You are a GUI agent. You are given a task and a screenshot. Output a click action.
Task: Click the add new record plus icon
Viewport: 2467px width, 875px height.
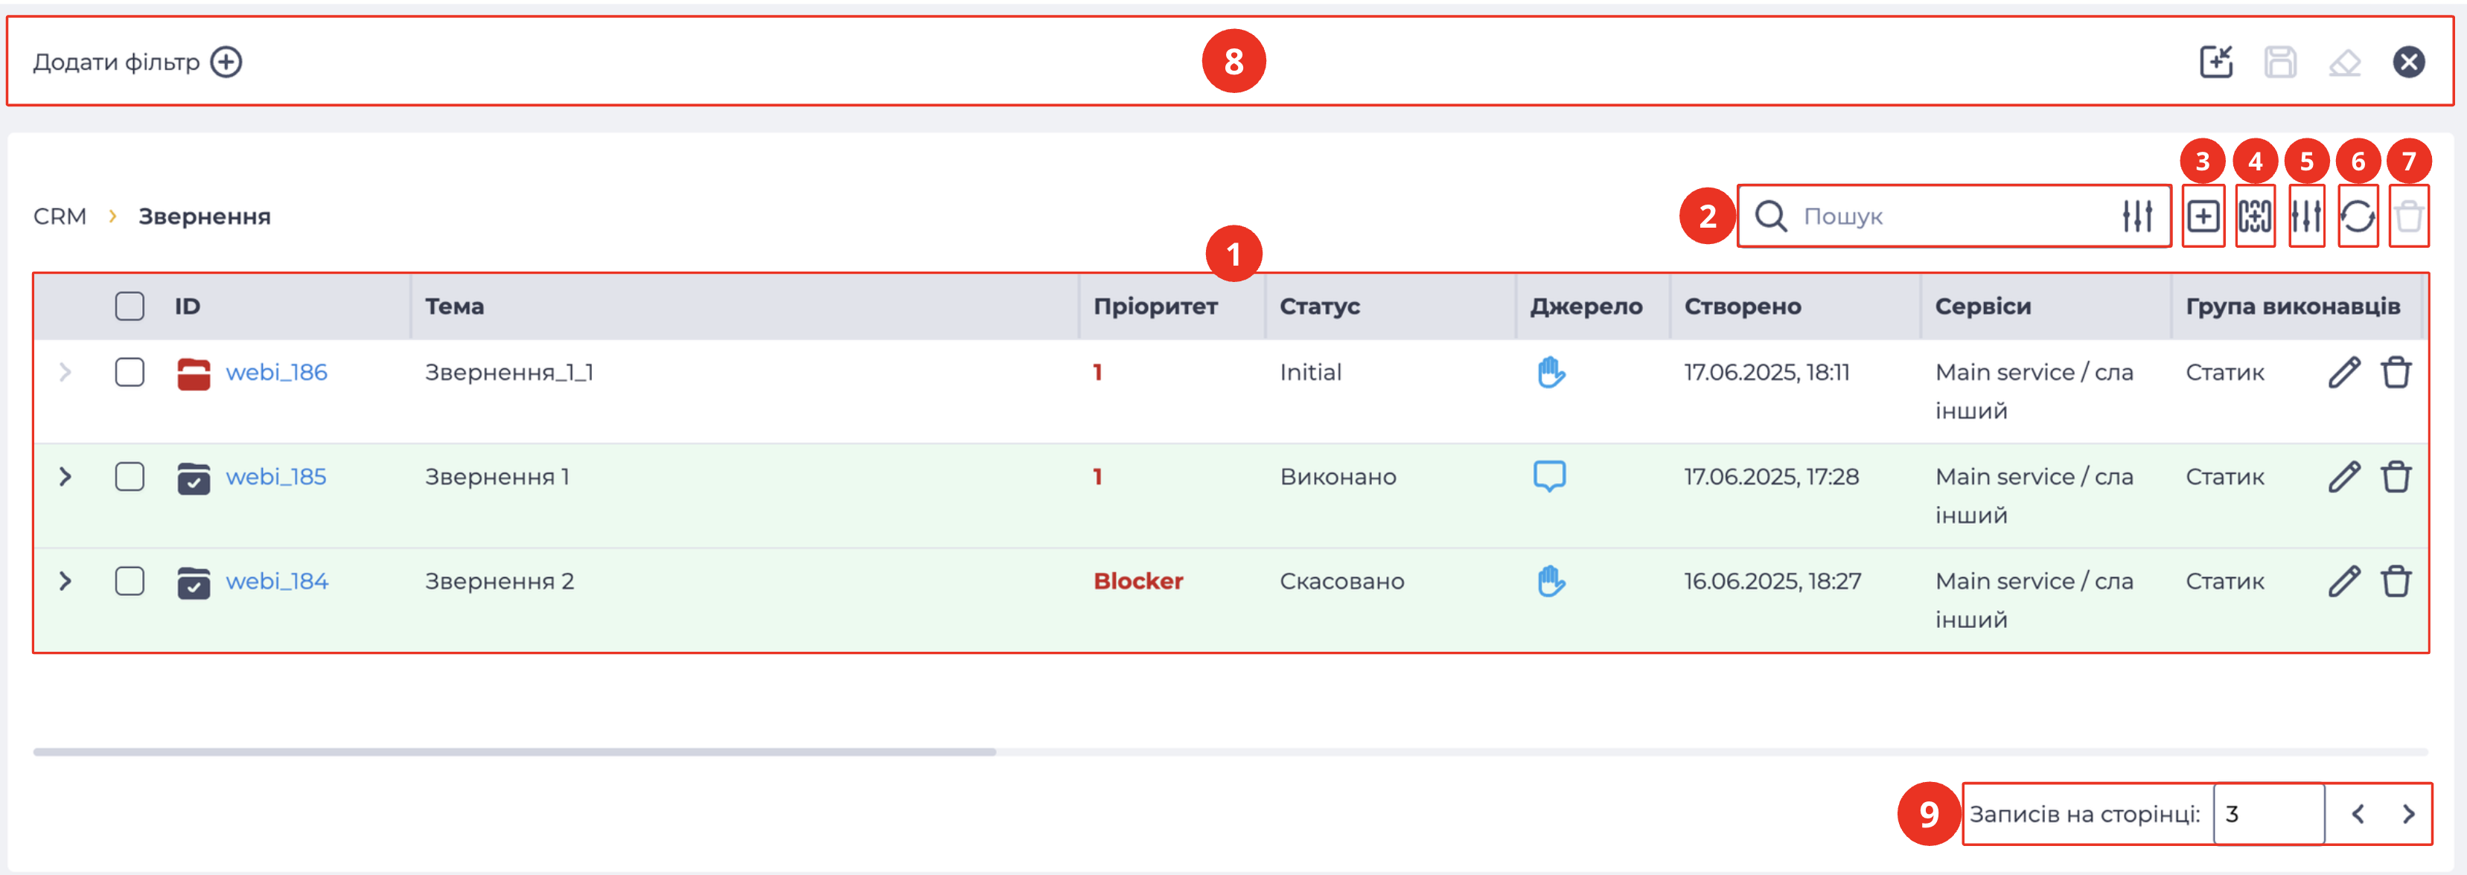pos(2203,217)
